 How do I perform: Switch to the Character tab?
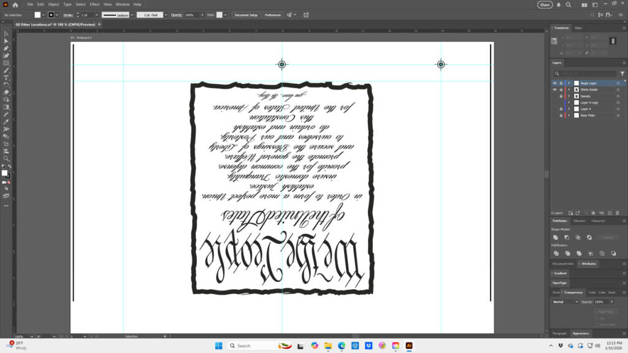tap(599, 221)
